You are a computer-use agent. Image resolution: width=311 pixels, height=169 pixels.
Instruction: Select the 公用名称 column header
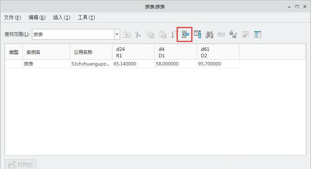point(91,52)
